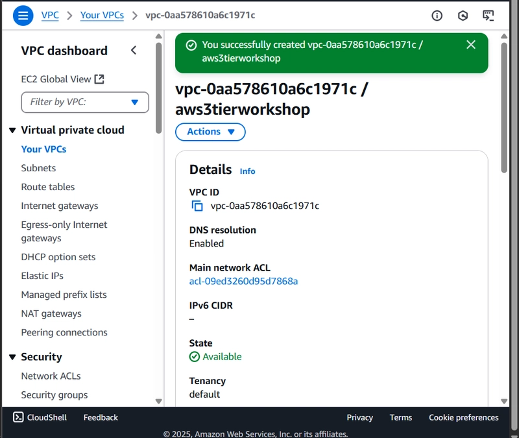Go to Your VPCs breadcrumb link
The height and width of the screenshot is (438, 519).
(102, 15)
